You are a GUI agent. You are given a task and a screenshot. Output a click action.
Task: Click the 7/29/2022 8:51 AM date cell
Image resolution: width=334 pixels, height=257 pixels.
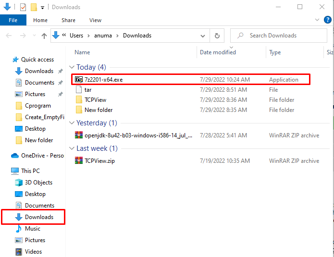(223, 90)
